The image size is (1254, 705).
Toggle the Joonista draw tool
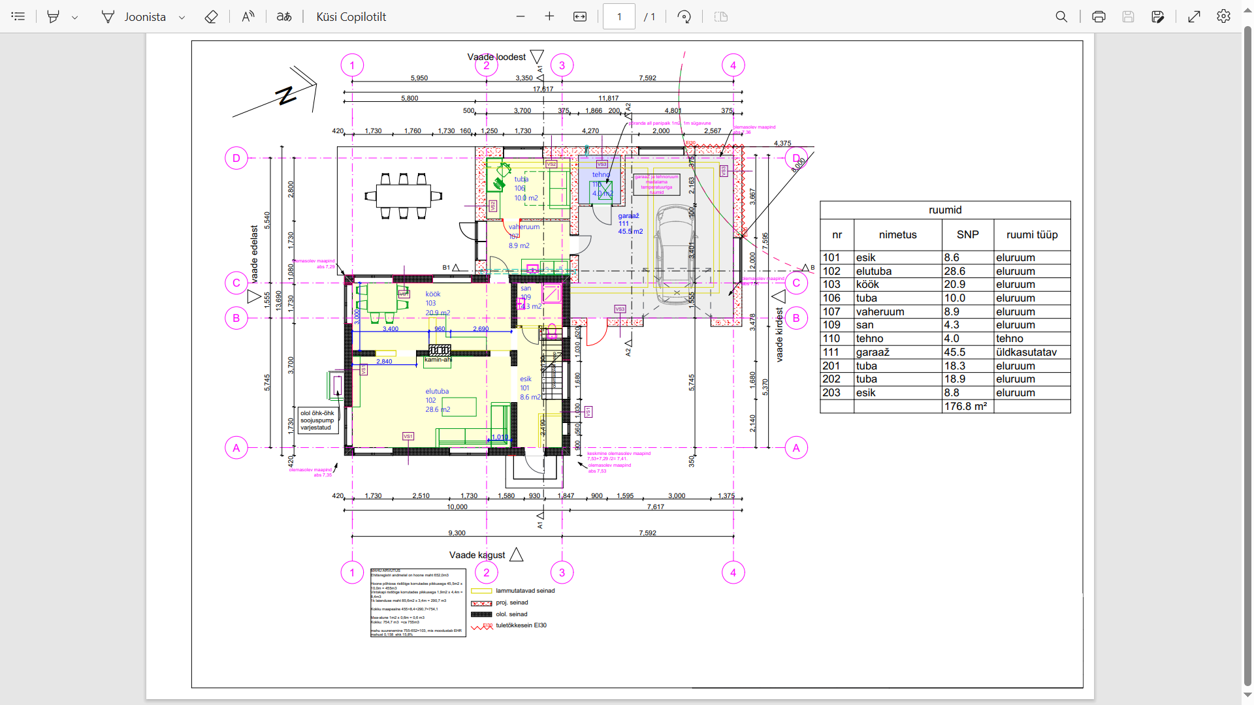[x=134, y=16]
